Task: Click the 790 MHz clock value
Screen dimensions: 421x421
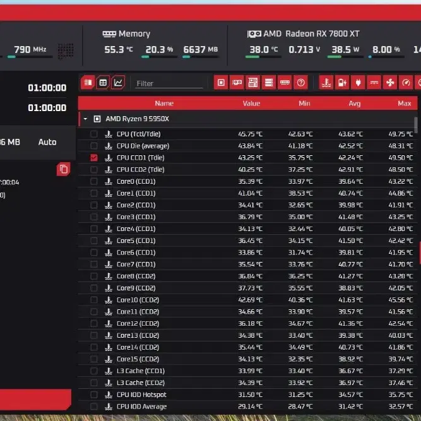Action: 30,49
